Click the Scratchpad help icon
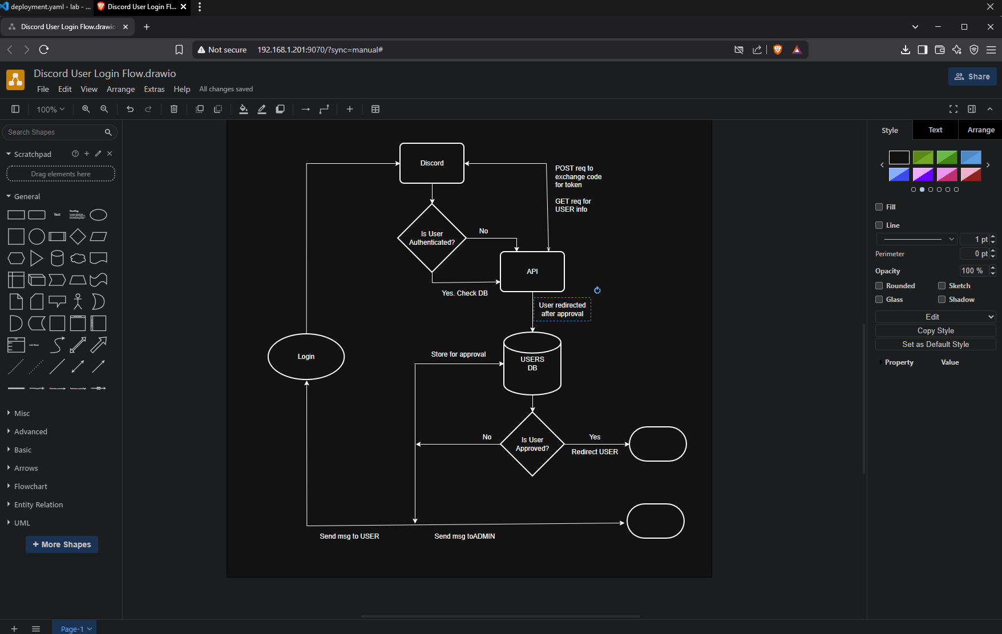 point(75,154)
